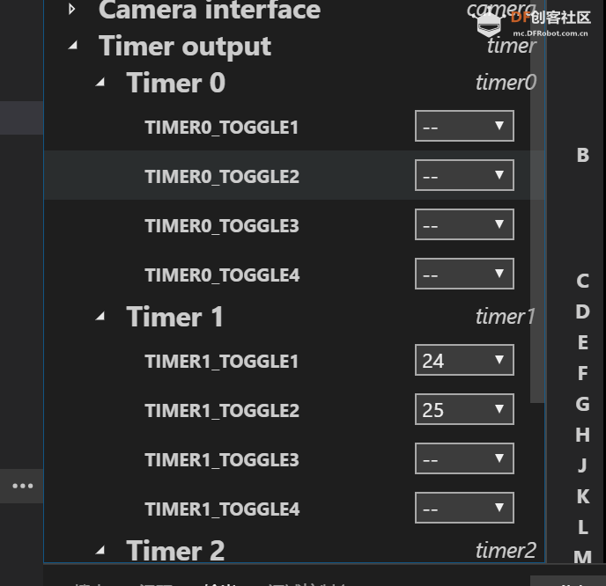Collapse the Timer 0 group arrow
Screen dimensions: 606x586
101,82
